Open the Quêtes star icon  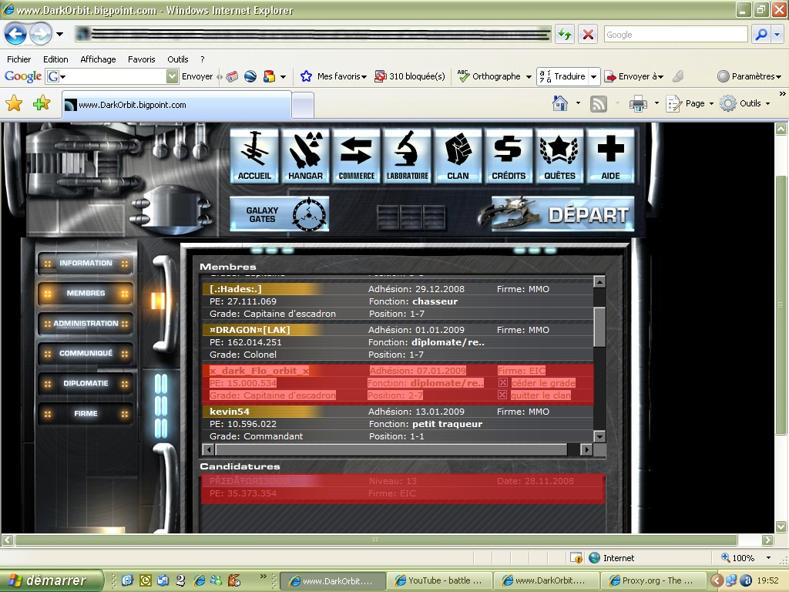click(559, 155)
